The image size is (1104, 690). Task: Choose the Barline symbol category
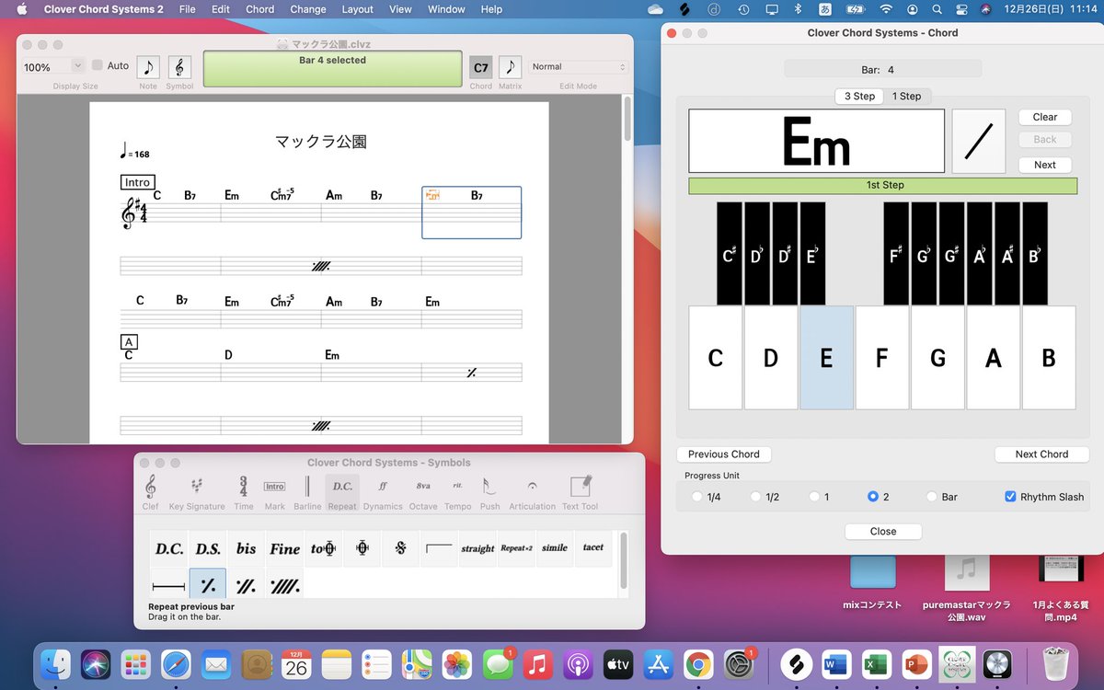[307, 492]
